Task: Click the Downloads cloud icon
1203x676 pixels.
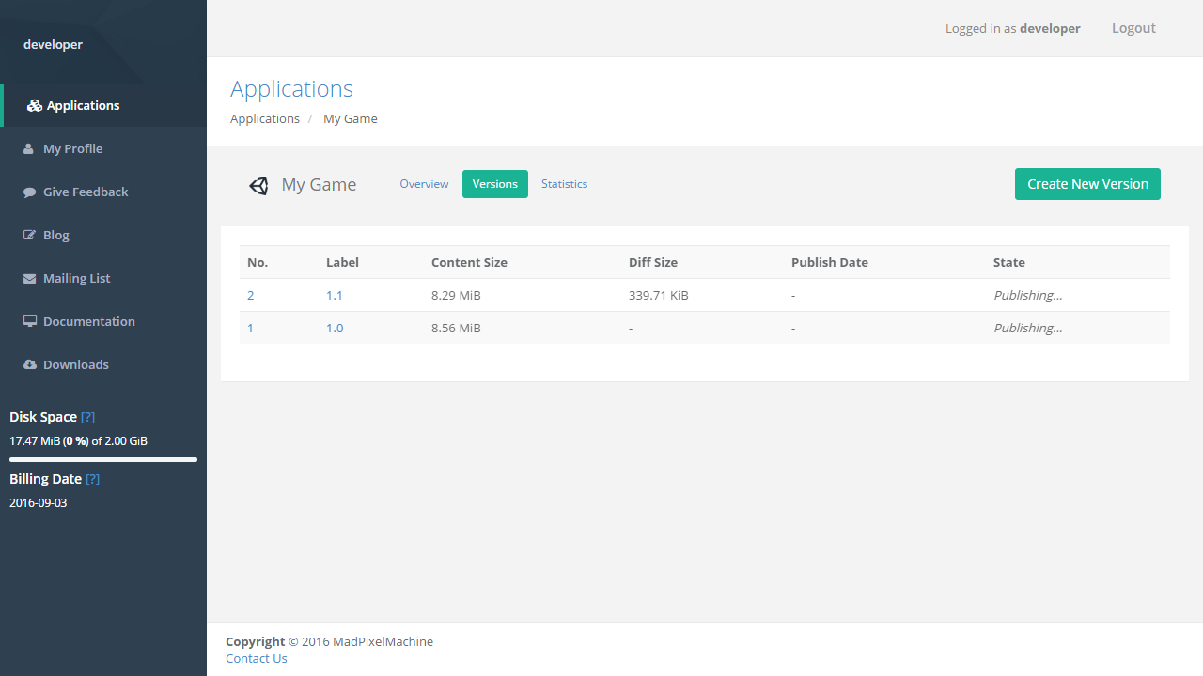Action: tap(29, 364)
